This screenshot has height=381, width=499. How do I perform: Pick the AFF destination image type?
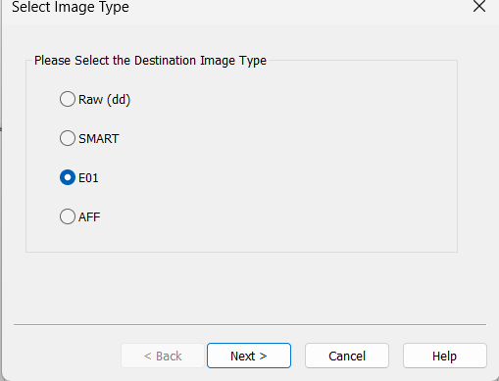80,216
